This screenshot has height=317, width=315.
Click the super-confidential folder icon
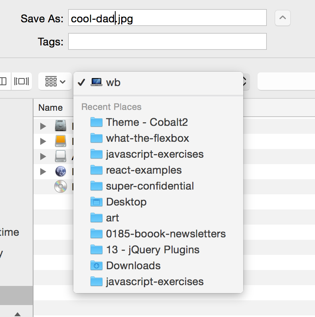(96, 186)
